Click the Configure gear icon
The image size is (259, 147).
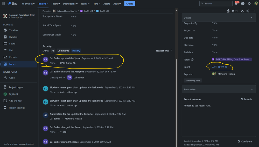[x=239, y=141]
